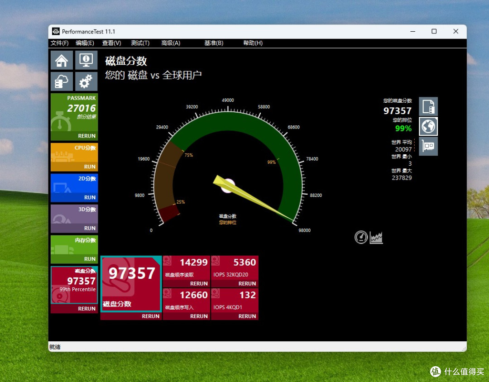Click the world maximum value 237829
Viewport: 489px width, 382px height.
pos(402,178)
